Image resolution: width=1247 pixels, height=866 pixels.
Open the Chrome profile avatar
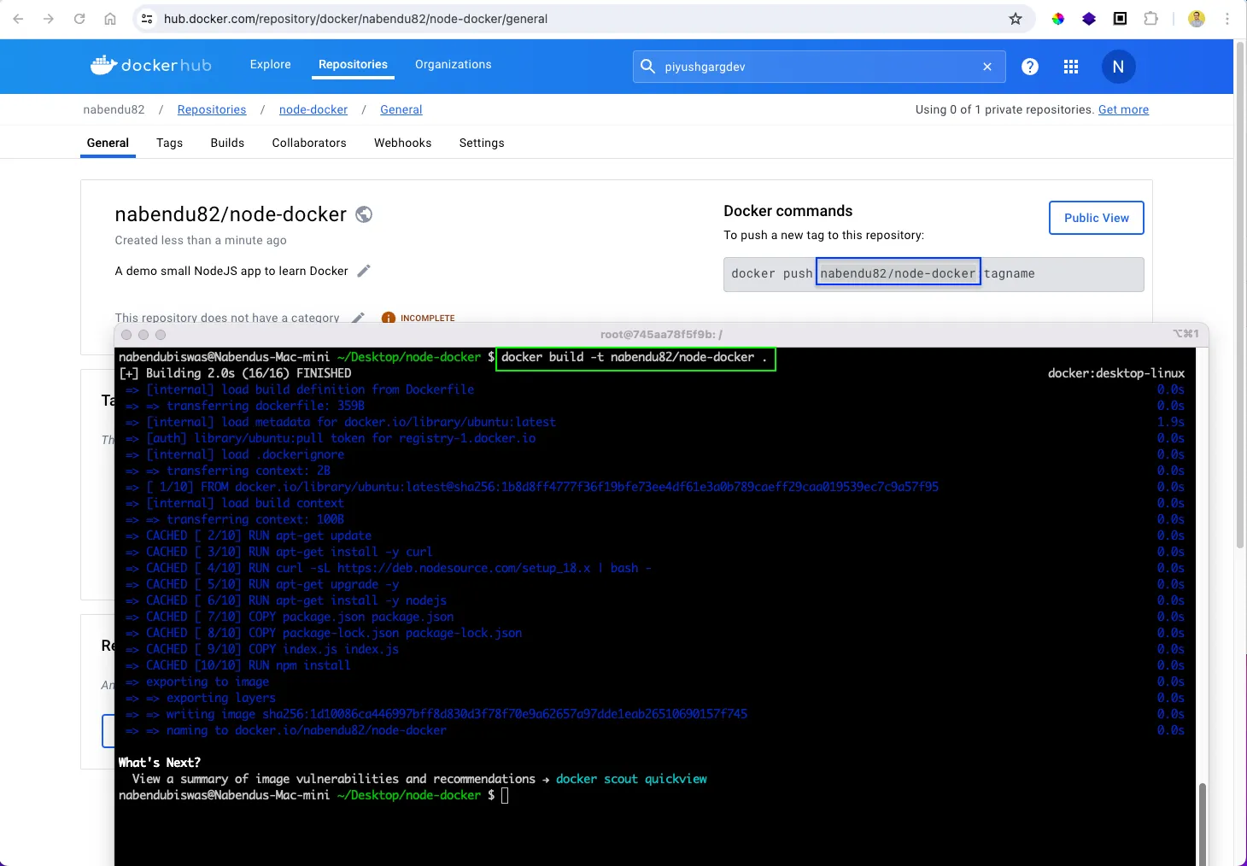tap(1197, 19)
